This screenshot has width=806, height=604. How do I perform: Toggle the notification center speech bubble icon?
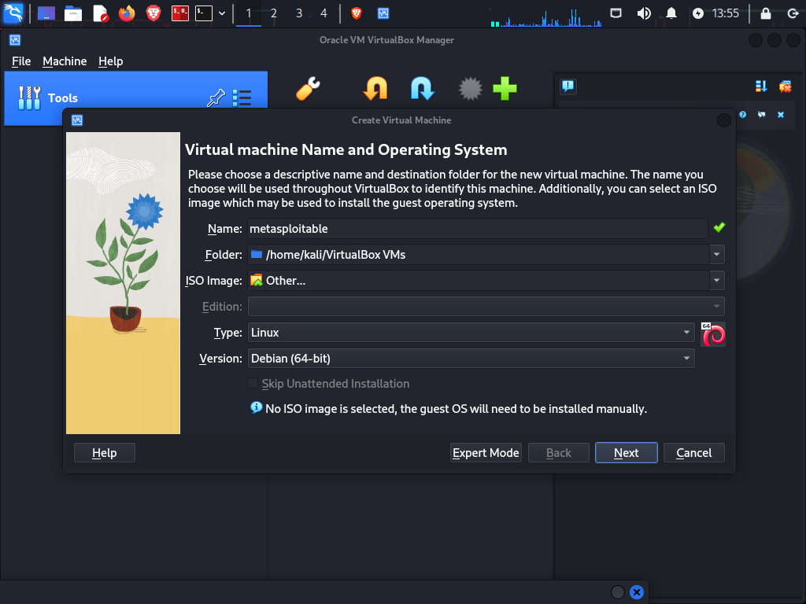568,87
